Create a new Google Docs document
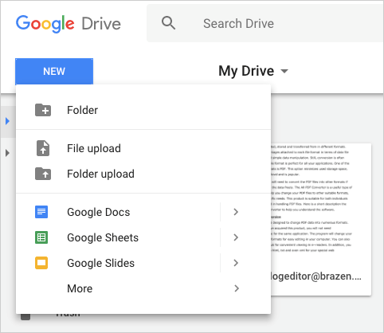384x333 pixels. click(118, 212)
